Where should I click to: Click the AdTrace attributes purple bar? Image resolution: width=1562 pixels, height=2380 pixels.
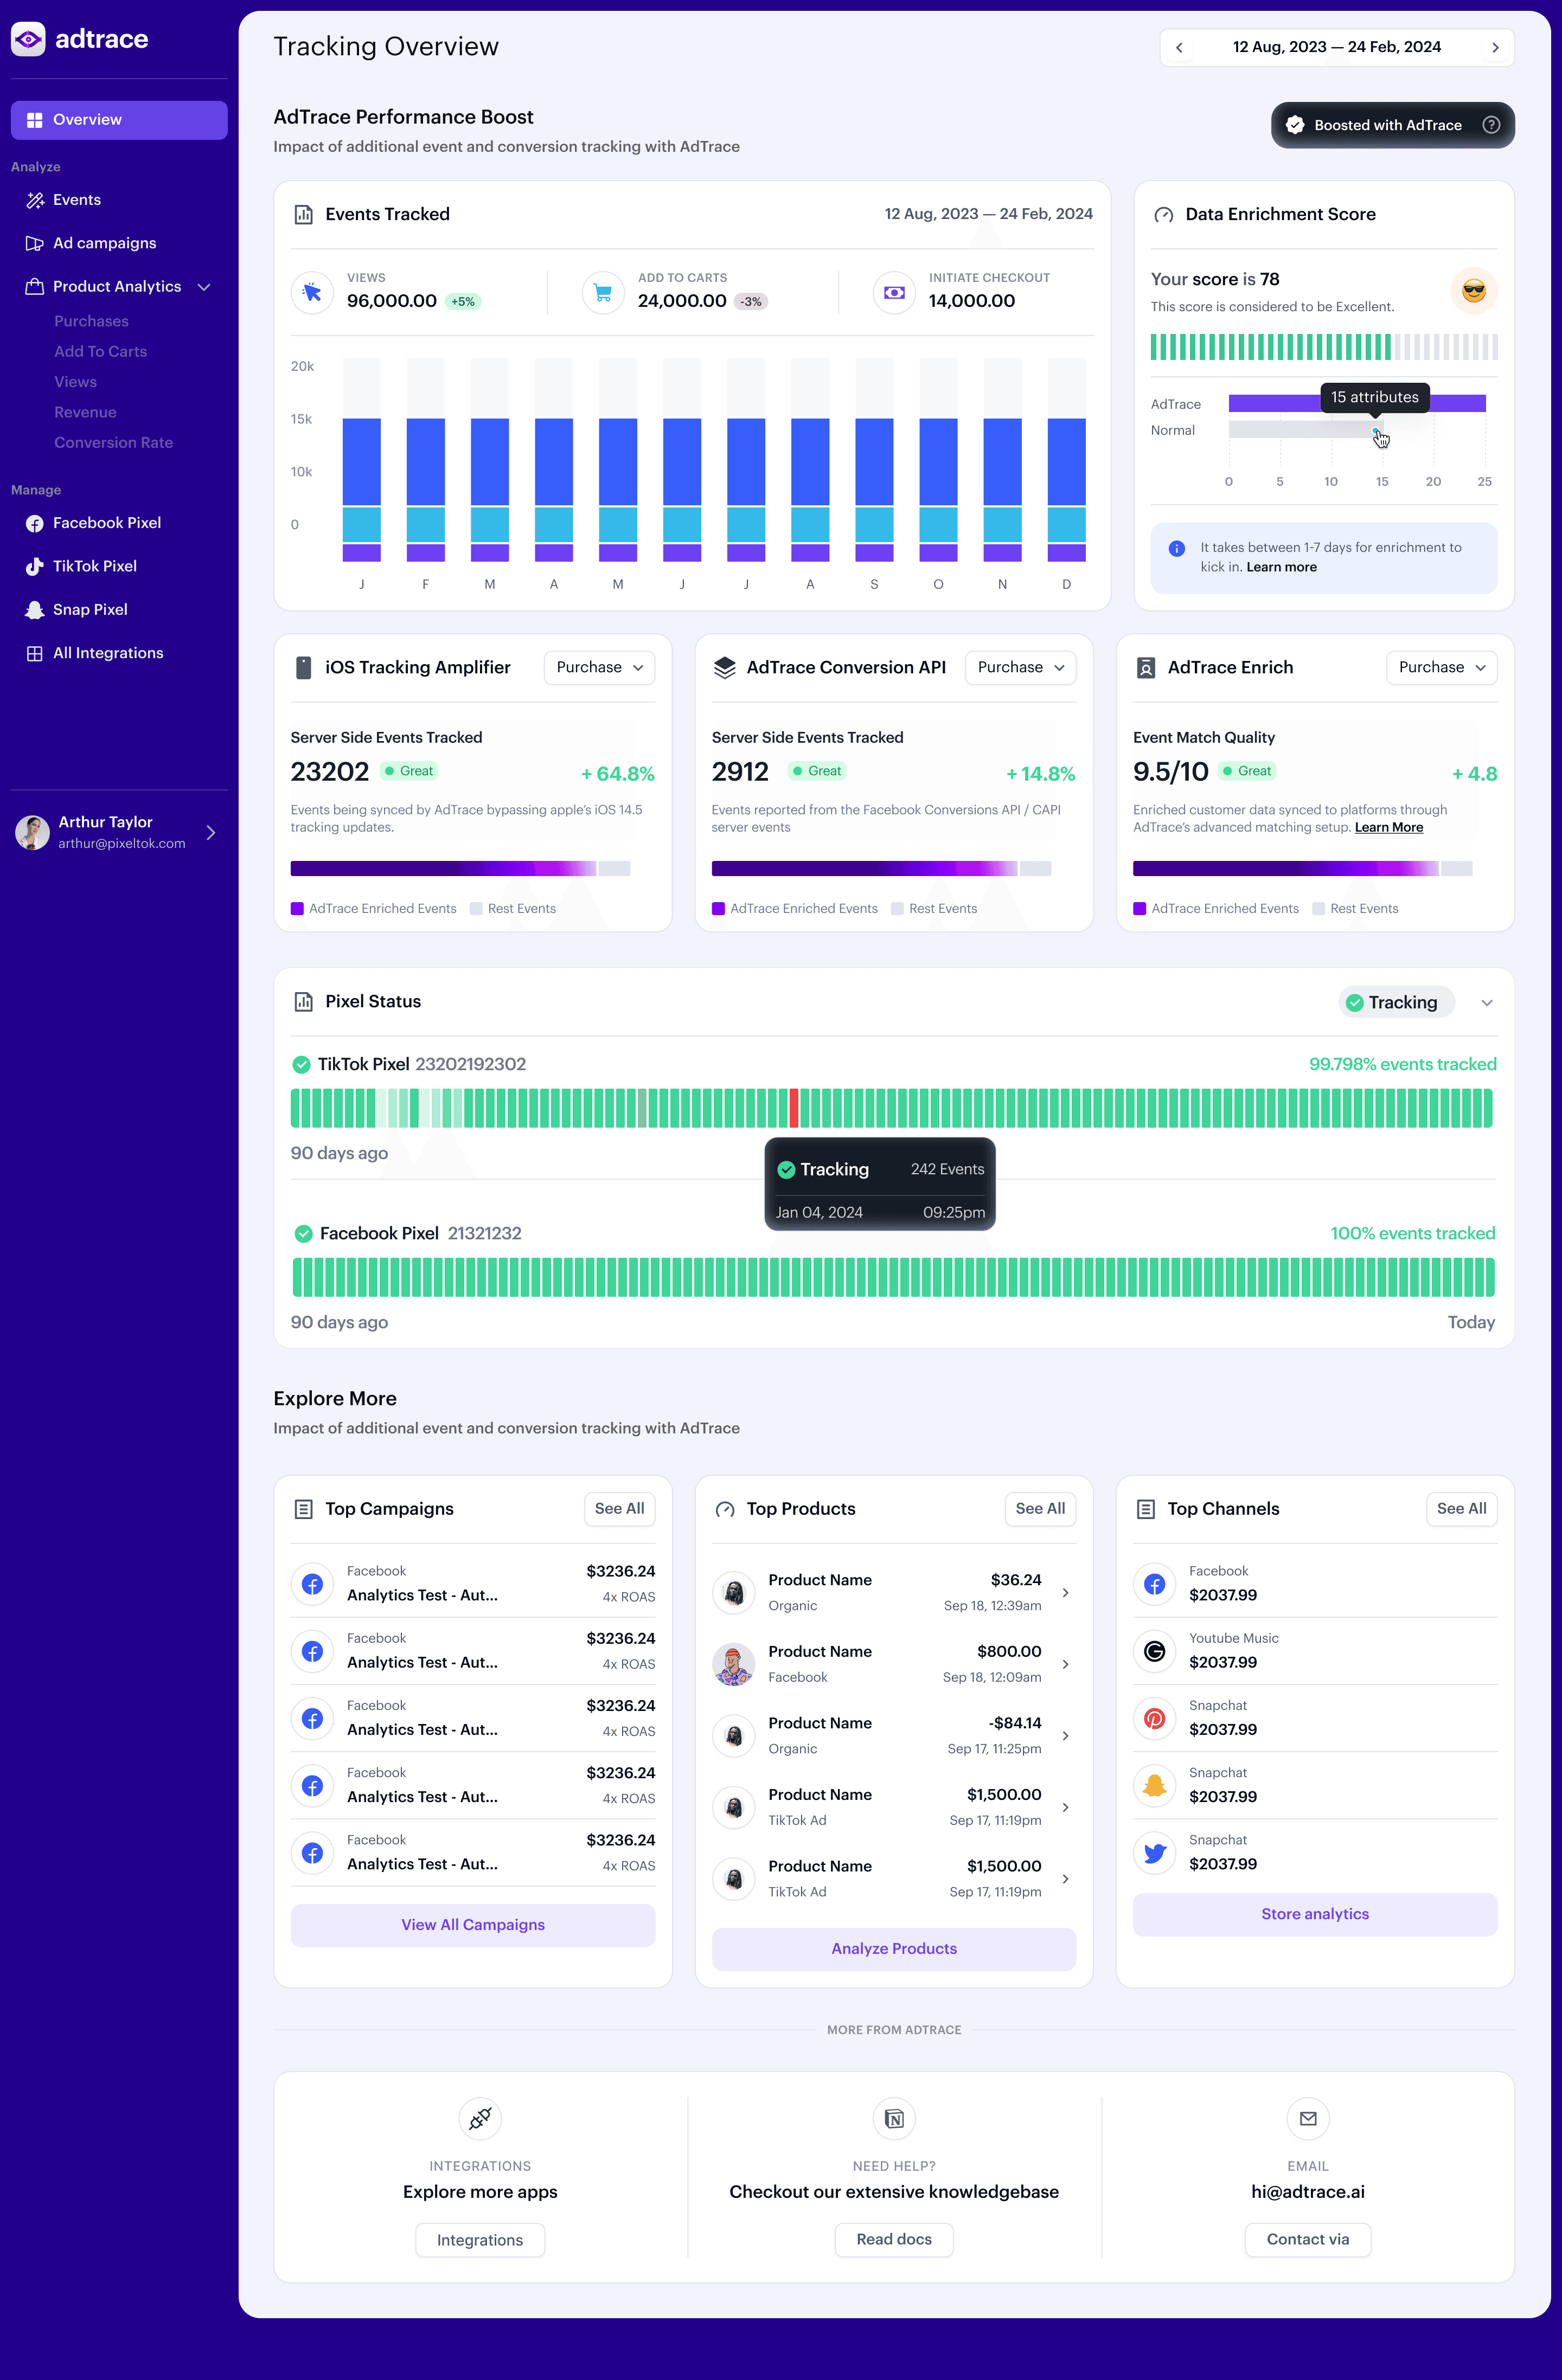point(1356,403)
